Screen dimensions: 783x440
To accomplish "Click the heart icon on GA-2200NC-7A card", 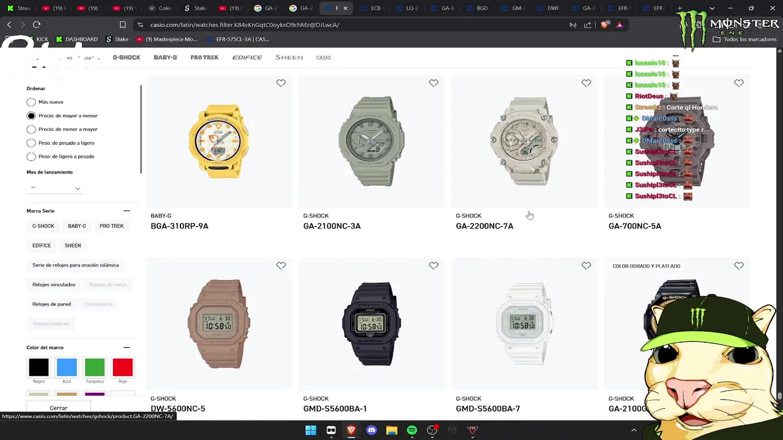I will click(x=586, y=83).
